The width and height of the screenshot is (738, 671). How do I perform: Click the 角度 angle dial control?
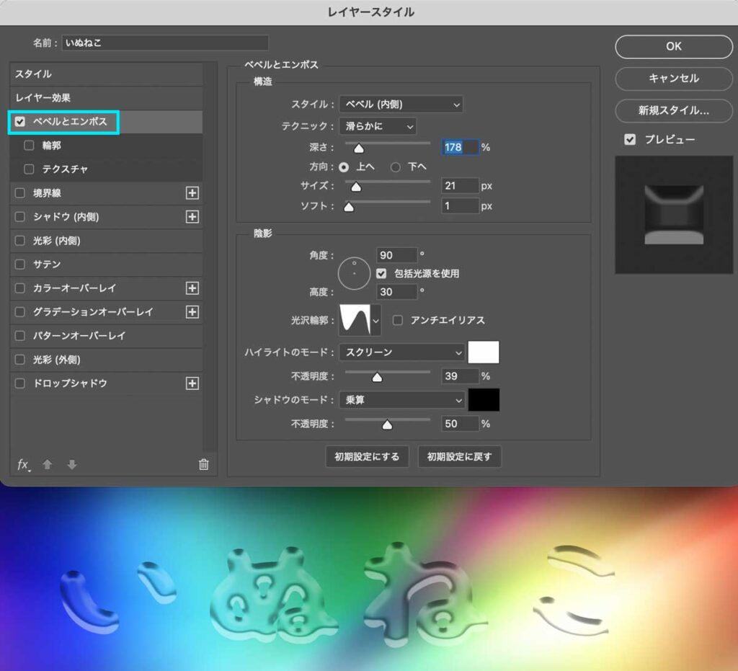(354, 273)
